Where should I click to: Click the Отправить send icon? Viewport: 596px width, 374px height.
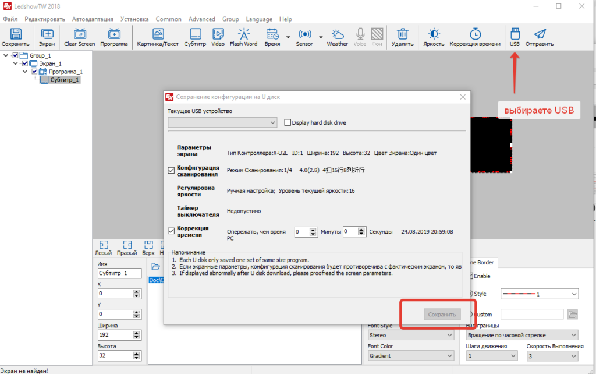coord(540,37)
